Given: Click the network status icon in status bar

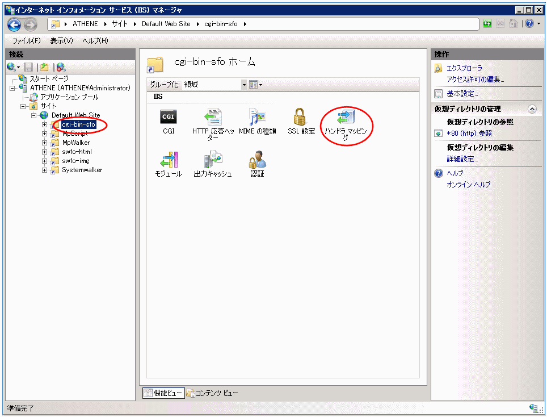Looking at the screenshot, I should coord(533,407).
